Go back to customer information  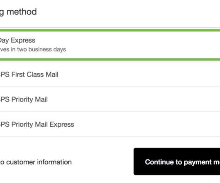click(36, 162)
